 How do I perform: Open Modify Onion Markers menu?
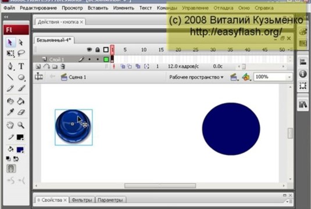[x=146, y=67]
